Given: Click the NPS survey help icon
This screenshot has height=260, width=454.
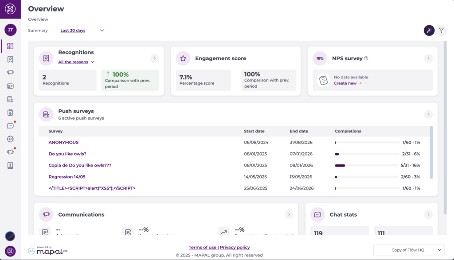Looking at the screenshot, I should point(366,58).
